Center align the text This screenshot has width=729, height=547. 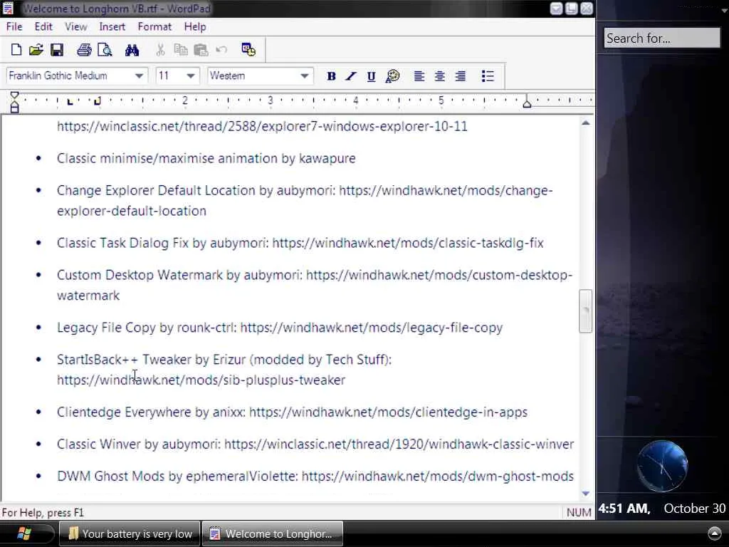(439, 76)
